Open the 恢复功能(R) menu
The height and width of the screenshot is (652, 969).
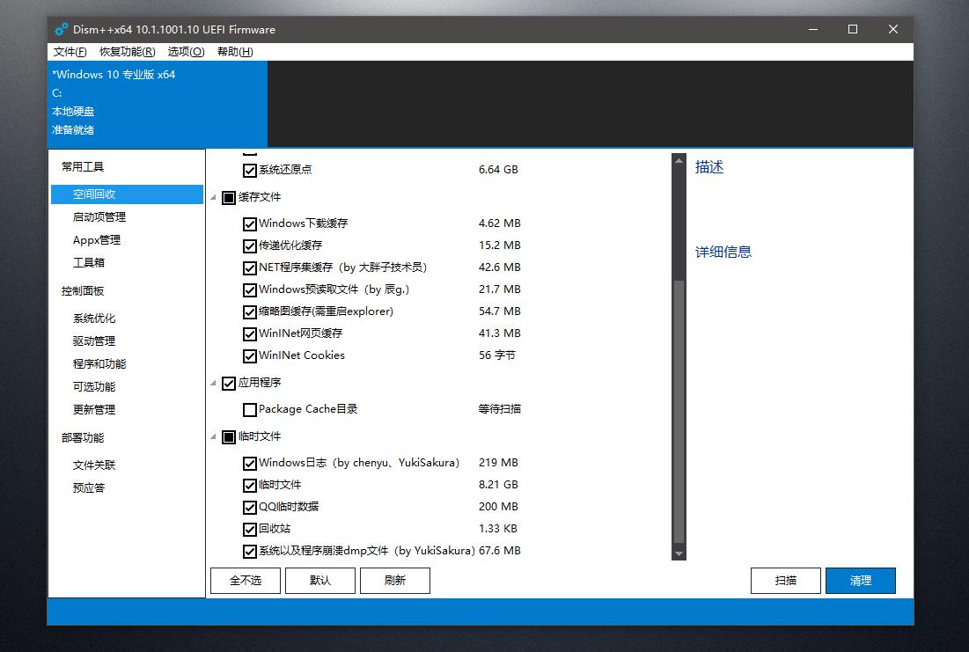(x=127, y=52)
